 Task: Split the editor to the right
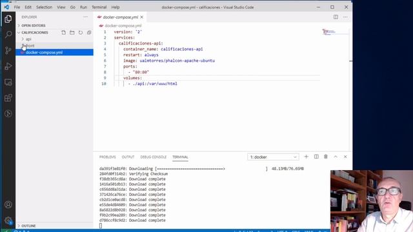coord(336,17)
